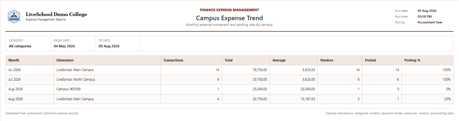The height and width of the screenshot is (121, 459).
Task: Click the Finance Expense Management heading
Action: point(229,10)
